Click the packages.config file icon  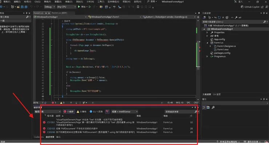click(x=212, y=53)
